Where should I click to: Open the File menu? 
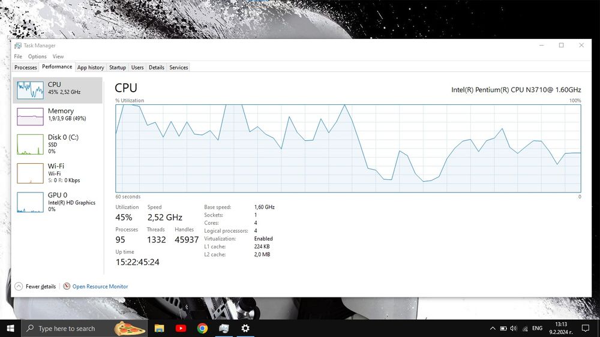(x=18, y=56)
